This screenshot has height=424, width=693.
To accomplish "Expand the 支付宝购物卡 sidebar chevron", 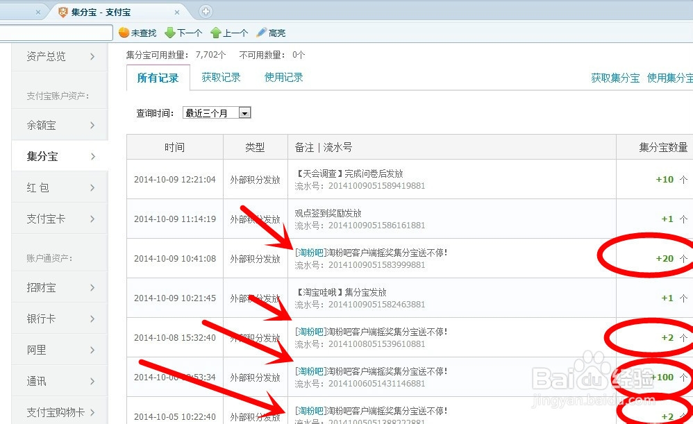I will point(92,412).
